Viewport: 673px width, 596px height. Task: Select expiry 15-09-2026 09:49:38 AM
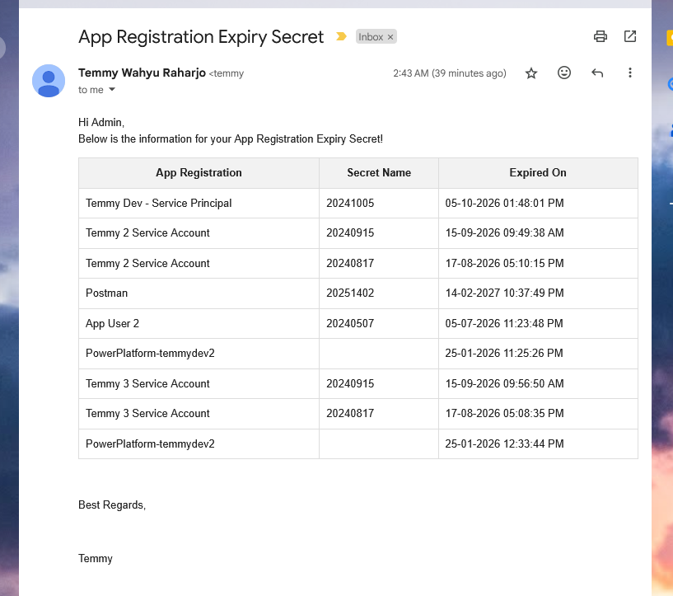click(x=504, y=232)
